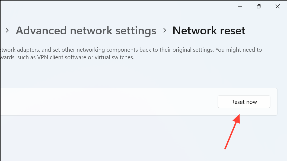Click empty area of the Network reset card
This screenshot has height=161, width=287.
pos(110,102)
